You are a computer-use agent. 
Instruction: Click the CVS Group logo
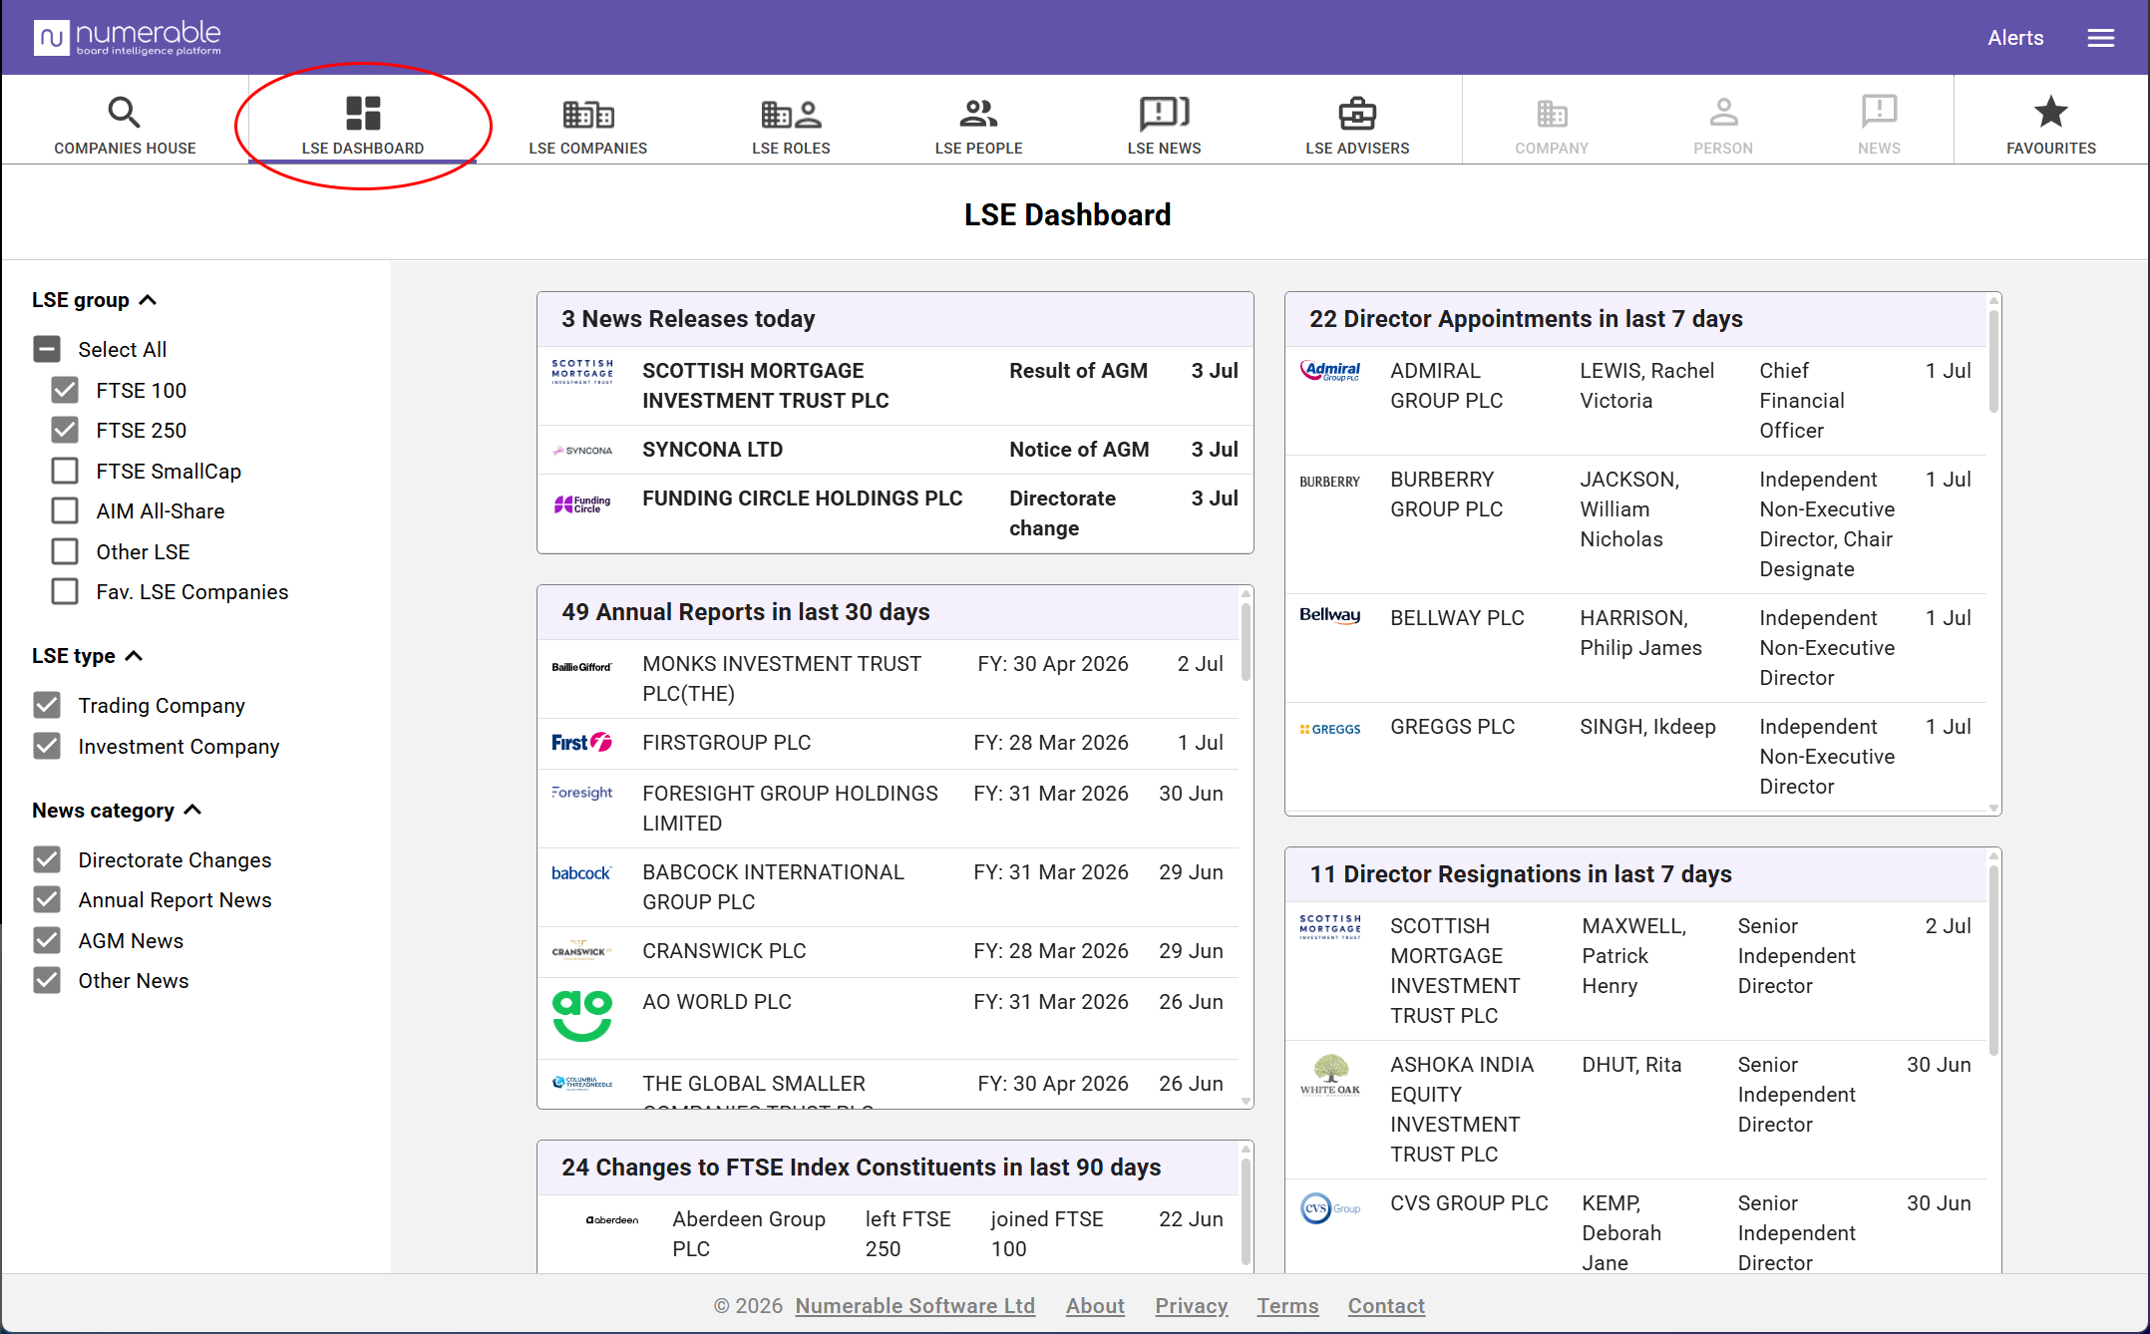coord(1330,1208)
